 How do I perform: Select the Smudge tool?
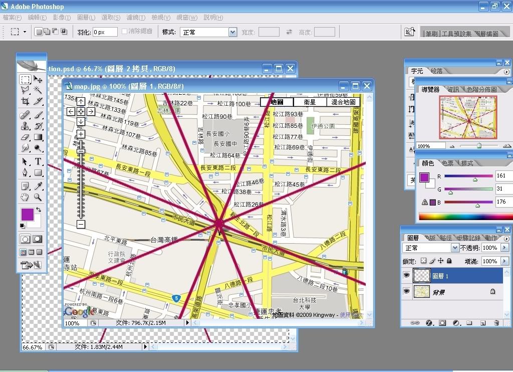[x=25, y=148]
